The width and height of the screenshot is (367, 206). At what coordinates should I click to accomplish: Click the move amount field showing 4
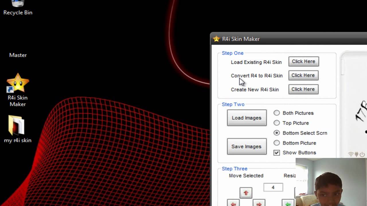coord(273,187)
